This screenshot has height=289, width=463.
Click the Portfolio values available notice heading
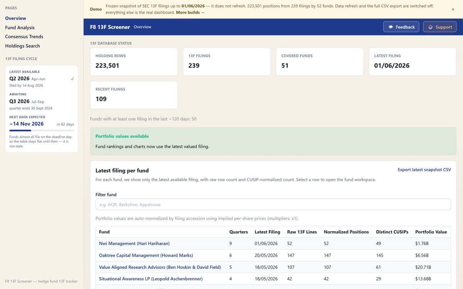(122, 136)
